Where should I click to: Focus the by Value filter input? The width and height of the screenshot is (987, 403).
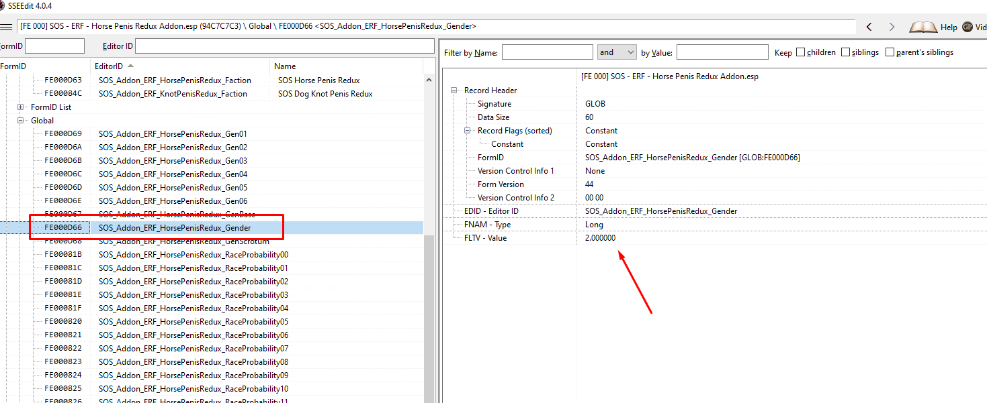click(x=722, y=52)
